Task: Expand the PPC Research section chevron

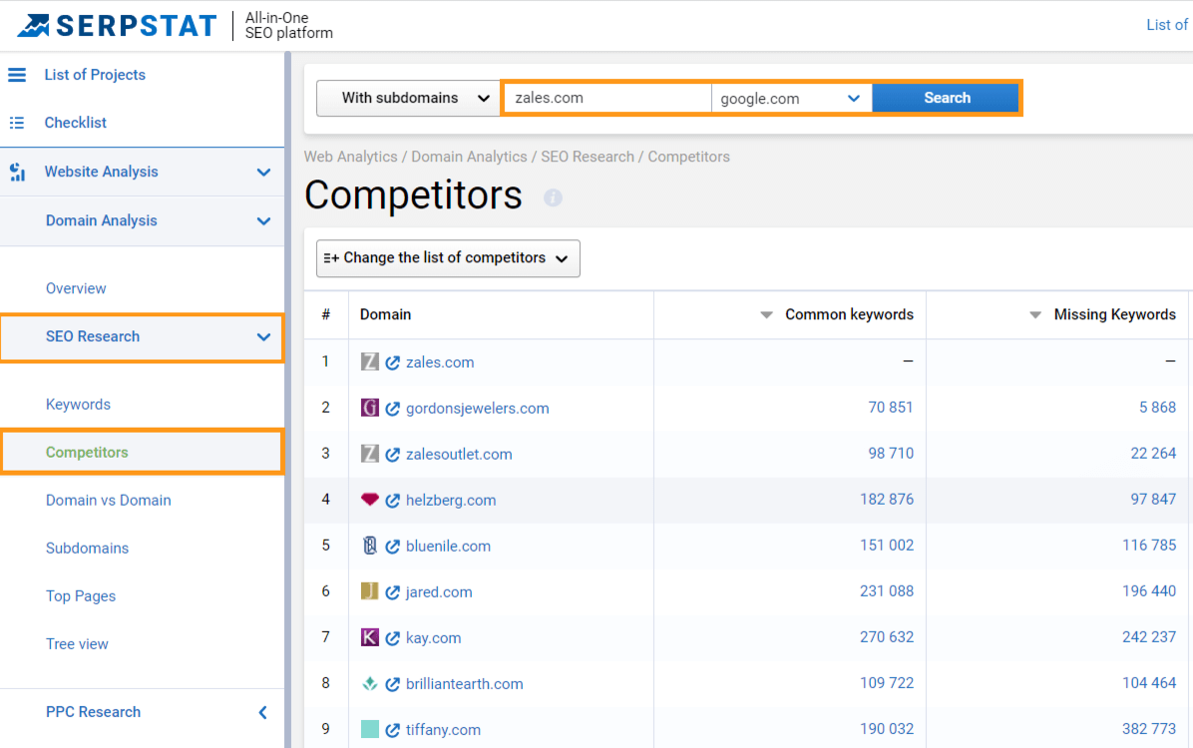Action: point(262,712)
